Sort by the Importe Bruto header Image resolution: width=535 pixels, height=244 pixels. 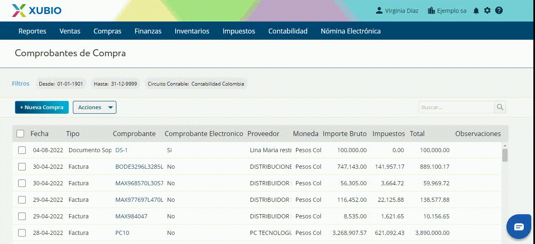coord(345,134)
